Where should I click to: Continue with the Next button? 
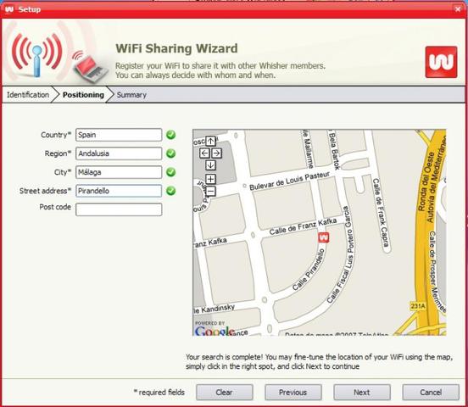point(362,392)
